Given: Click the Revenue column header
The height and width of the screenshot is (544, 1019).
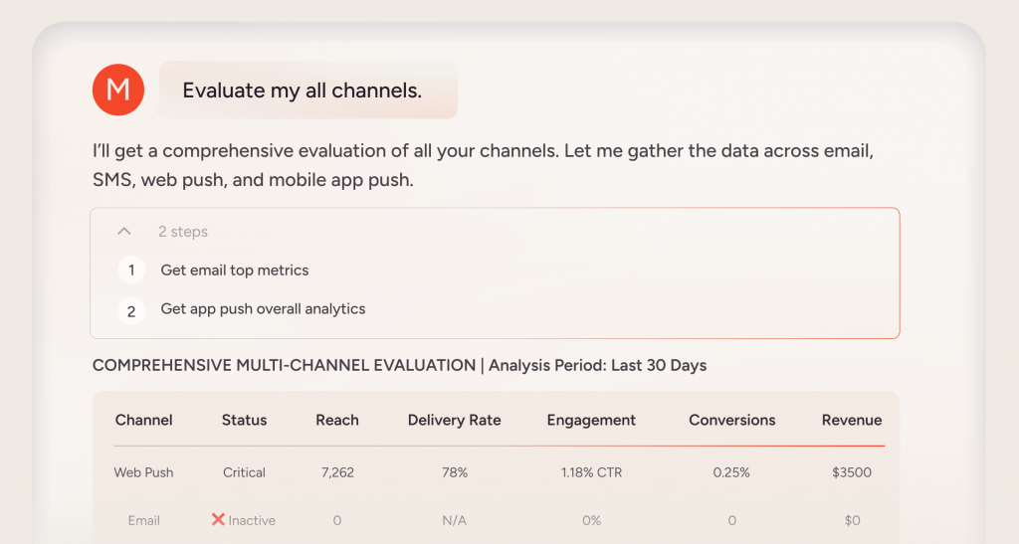Looking at the screenshot, I should pyautogui.click(x=852, y=420).
